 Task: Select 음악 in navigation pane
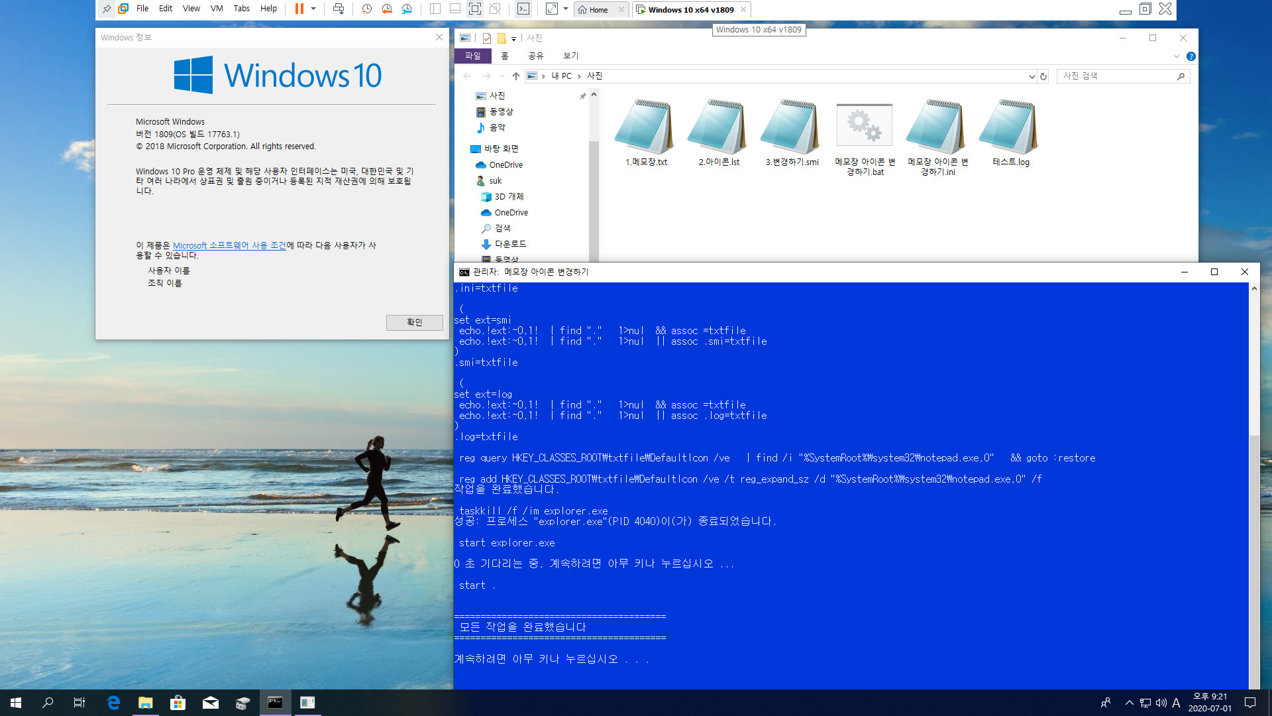point(497,128)
